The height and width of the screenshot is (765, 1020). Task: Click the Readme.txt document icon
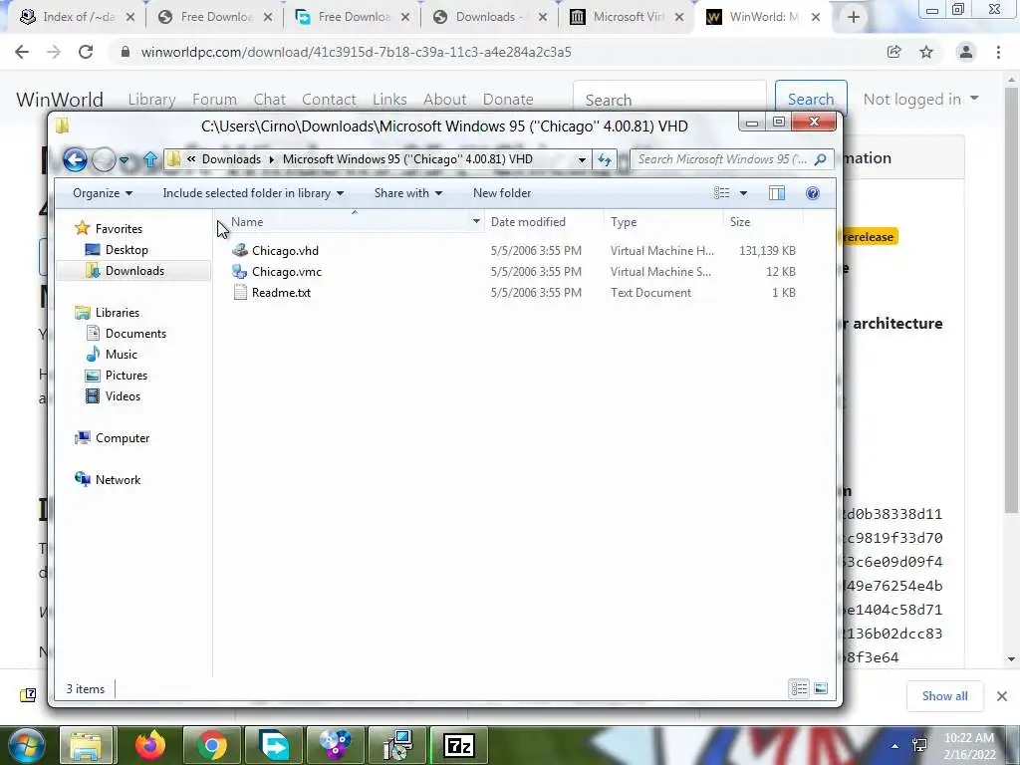pos(240,293)
